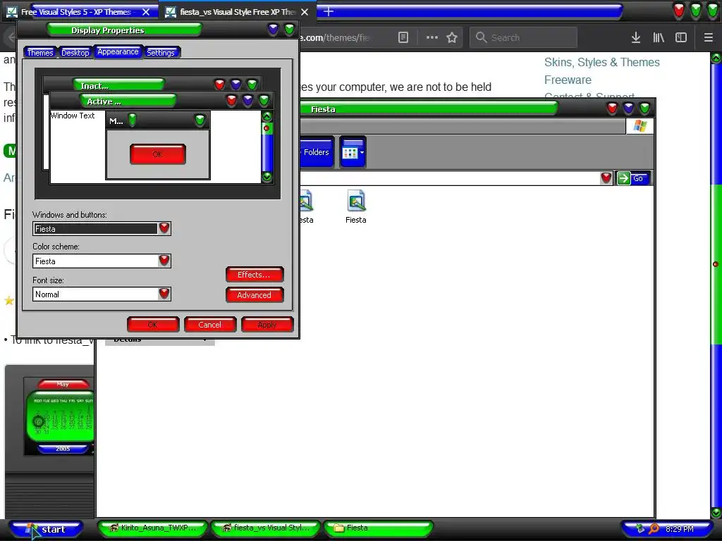Expand the Windows and buttons dropdown
This screenshot has height=541, width=722.
pos(164,228)
